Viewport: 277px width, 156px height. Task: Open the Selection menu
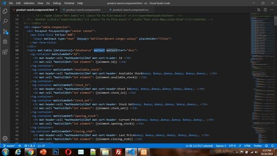click(29, 3)
